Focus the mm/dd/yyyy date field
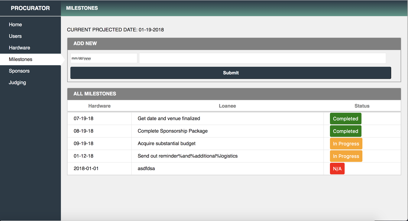 point(104,58)
